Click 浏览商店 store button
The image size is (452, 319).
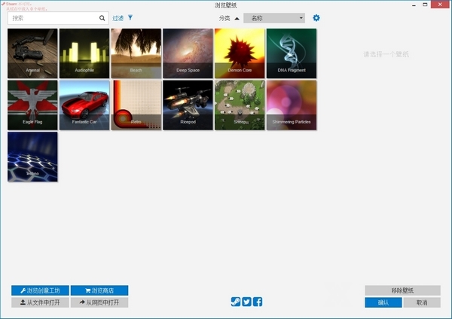[99, 290]
